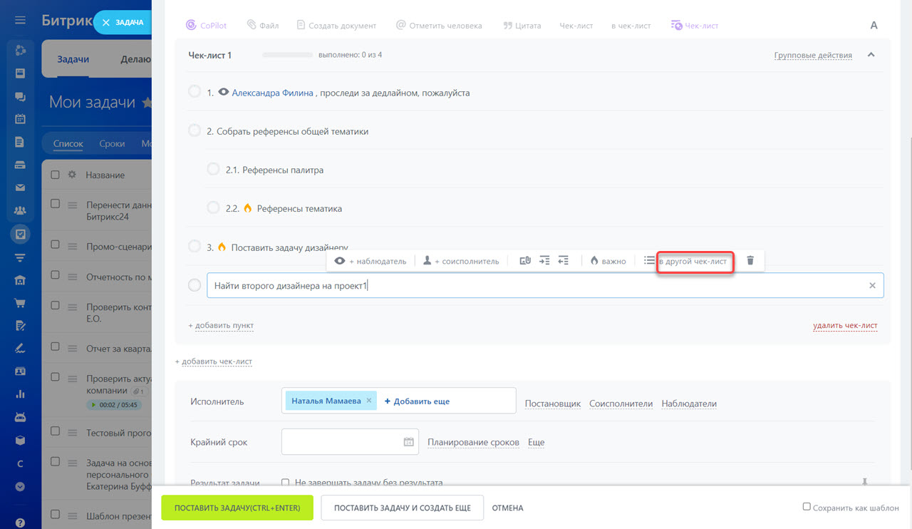Open the Групповые действия menu
912x529 pixels.
pos(813,56)
